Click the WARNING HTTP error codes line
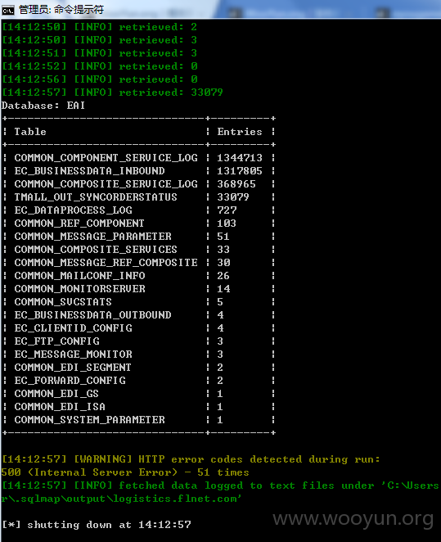This screenshot has width=441, height=542. point(191,459)
